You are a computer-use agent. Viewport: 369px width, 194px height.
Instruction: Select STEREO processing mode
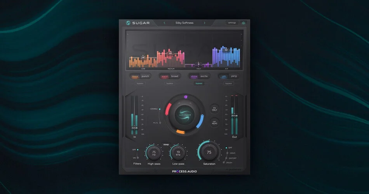tap(155, 109)
